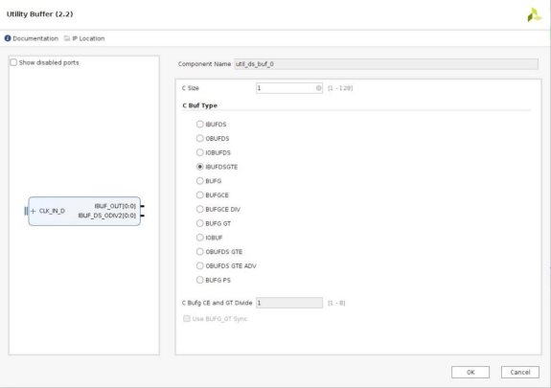The height and width of the screenshot is (388, 551).
Task: Click the Component Name text field
Action: [386, 64]
